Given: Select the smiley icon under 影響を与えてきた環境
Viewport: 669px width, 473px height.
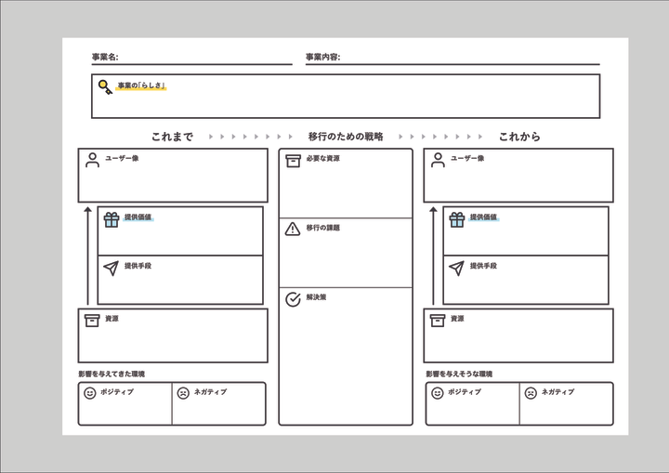Looking at the screenshot, I should [89, 393].
